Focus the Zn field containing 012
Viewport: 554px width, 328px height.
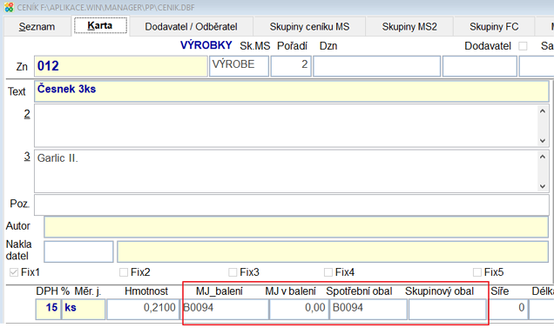(x=121, y=66)
